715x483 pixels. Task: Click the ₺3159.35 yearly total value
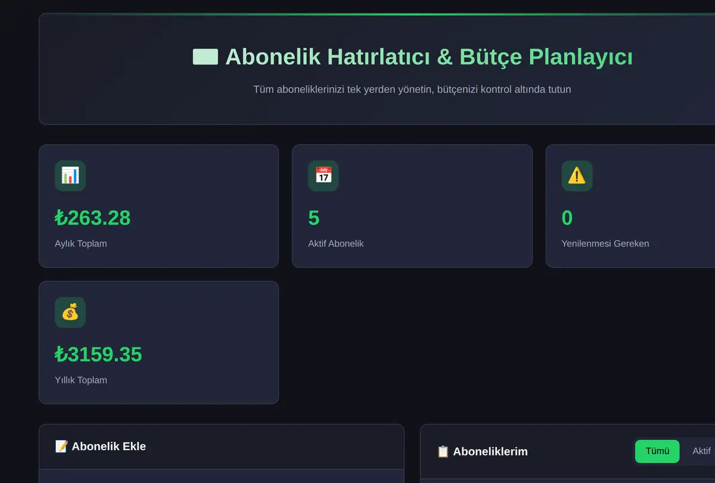point(98,354)
